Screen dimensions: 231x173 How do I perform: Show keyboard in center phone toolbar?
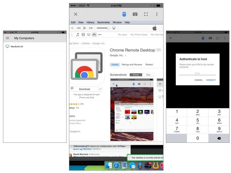coord(135,14)
